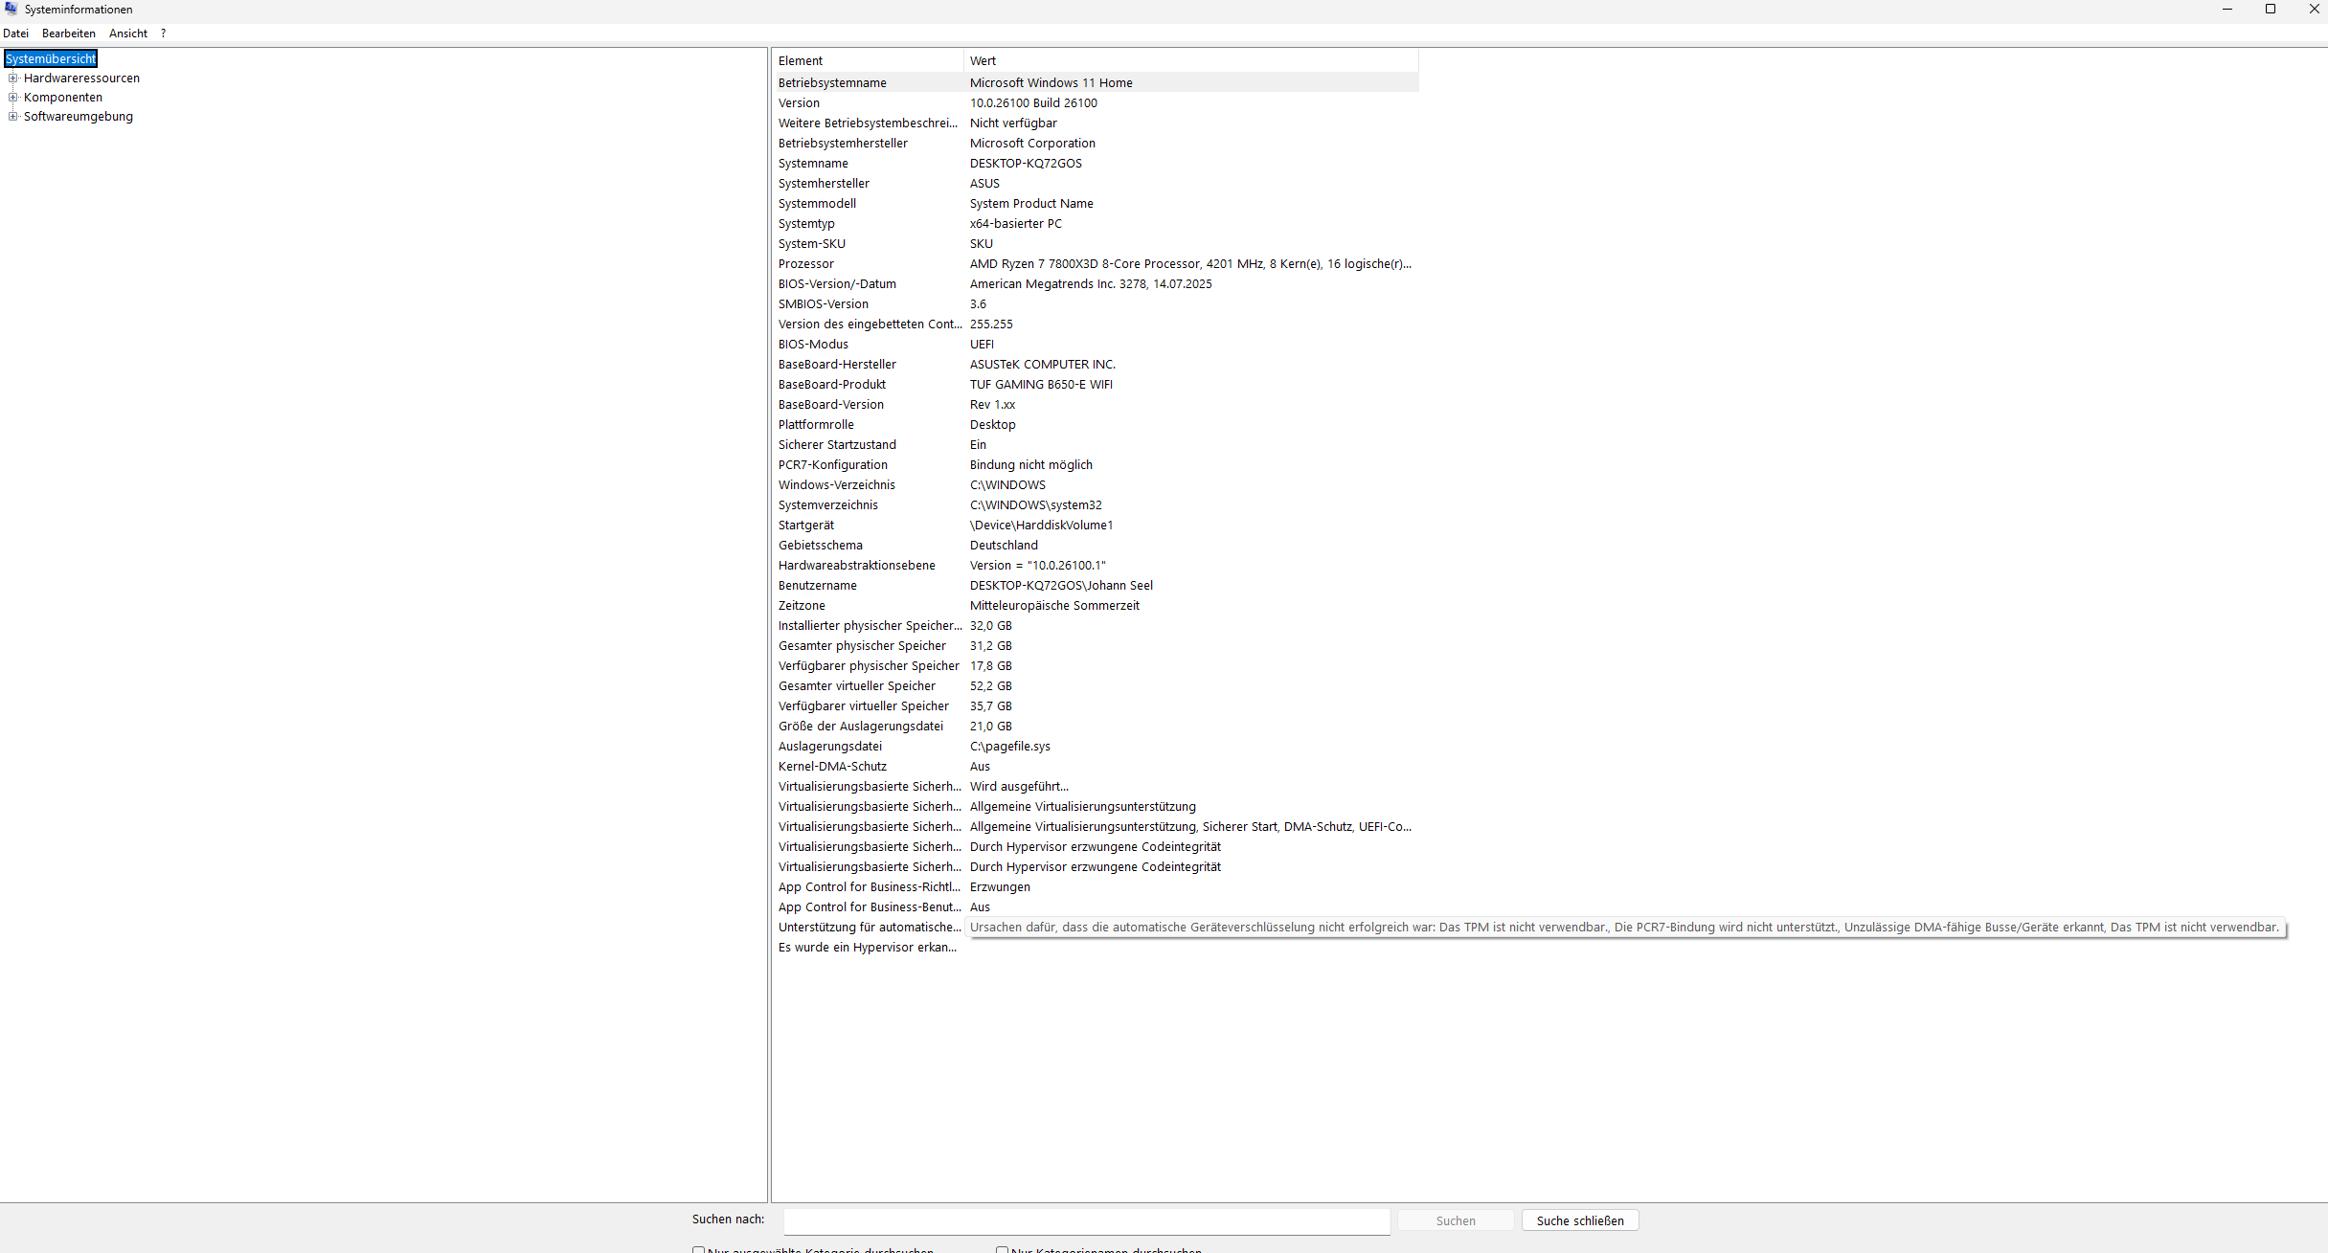Select Systemübersicht in the tree
This screenshot has height=1253, width=2328.
[x=51, y=59]
